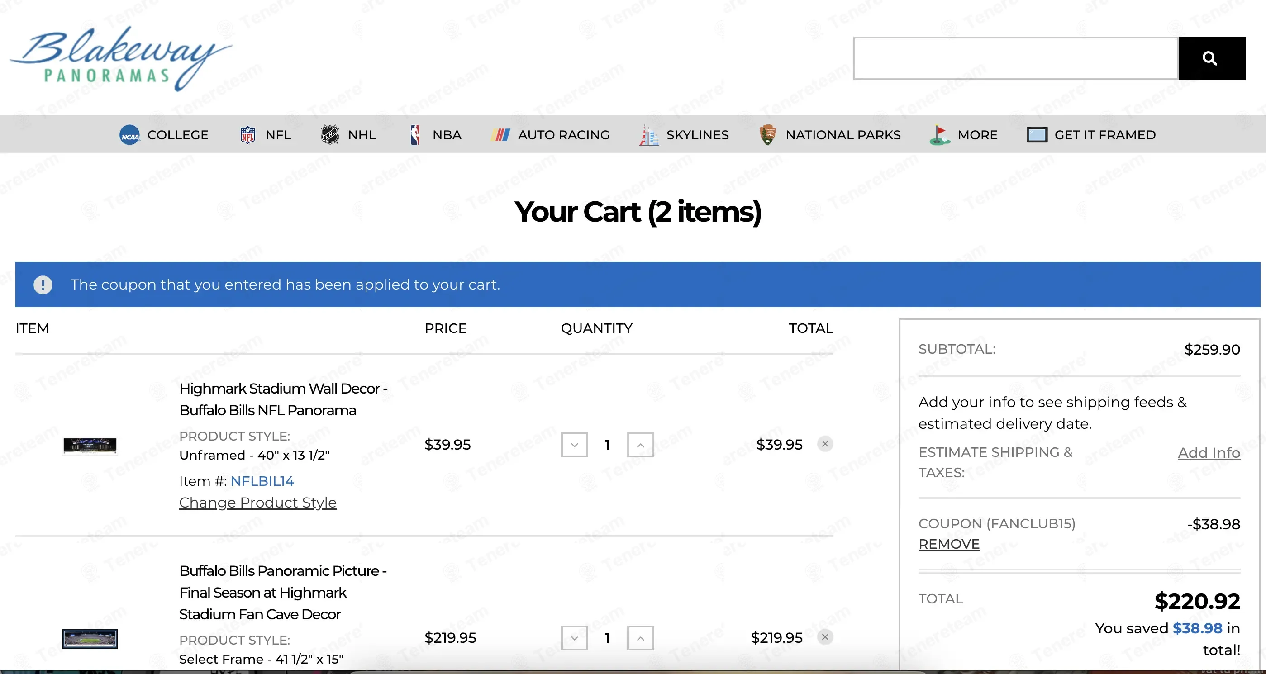Increase quantity of Highmark Stadium Wall Decor
Image resolution: width=1266 pixels, height=674 pixels.
(640, 445)
